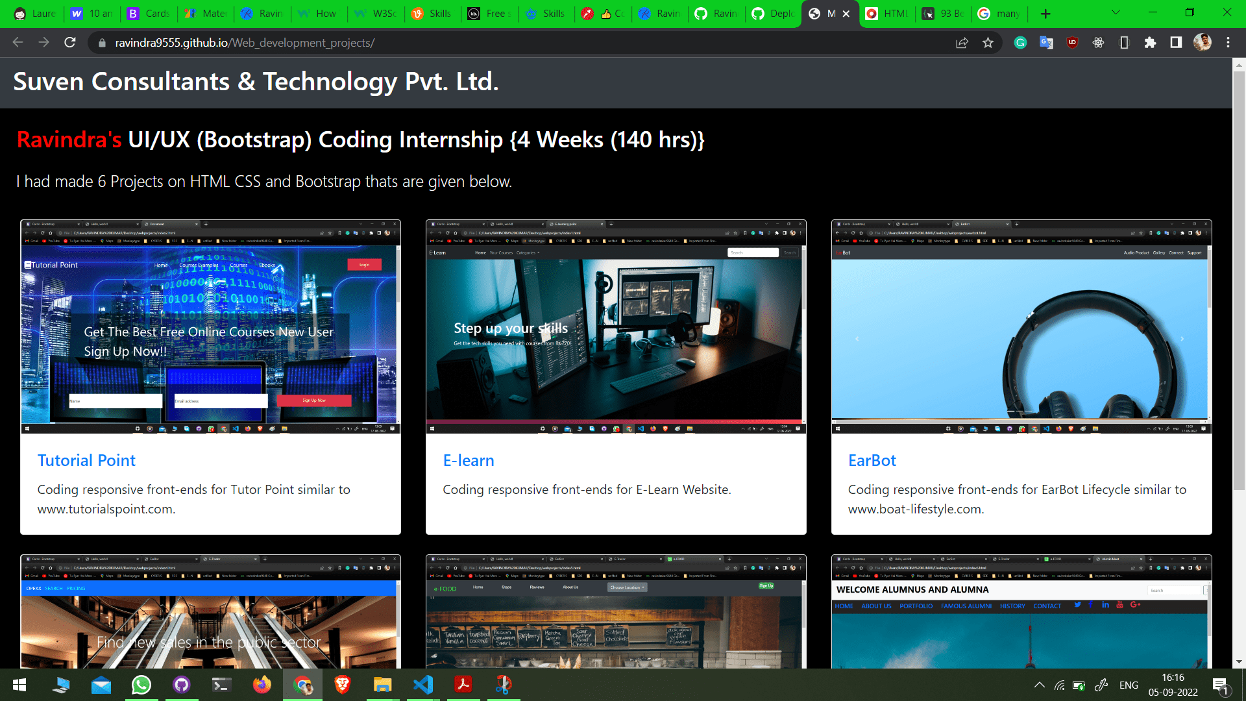This screenshot has width=1246, height=701.
Task: Expand the tab search dropdown arrow
Action: 1116,13
